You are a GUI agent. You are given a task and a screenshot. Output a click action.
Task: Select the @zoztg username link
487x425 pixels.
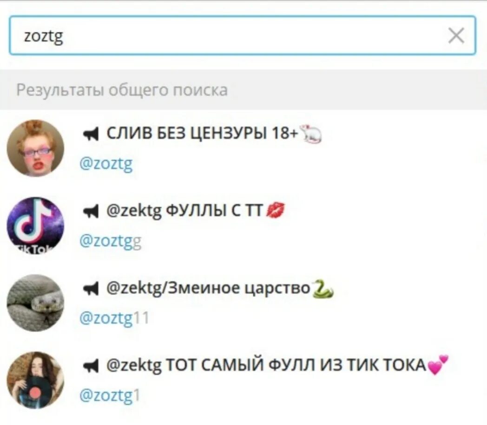pos(106,164)
